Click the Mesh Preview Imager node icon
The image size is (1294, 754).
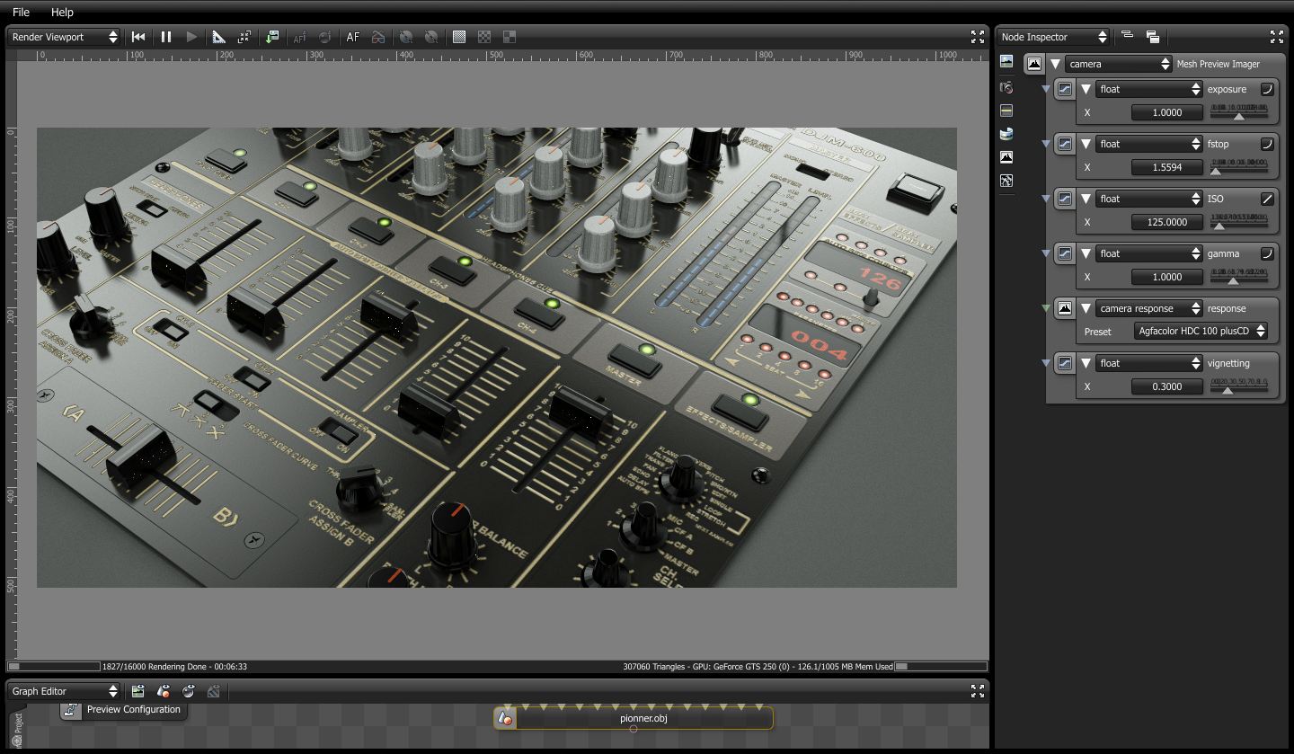click(x=1034, y=64)
